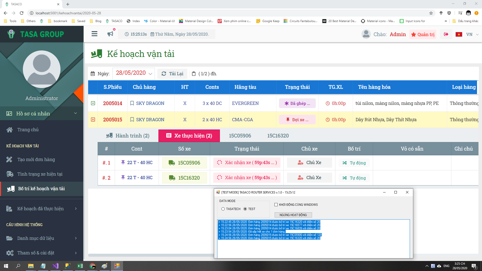Click truck icon beside 15C05906
The width and height of the screenshot is (482, 271).
tap(172, 163)
